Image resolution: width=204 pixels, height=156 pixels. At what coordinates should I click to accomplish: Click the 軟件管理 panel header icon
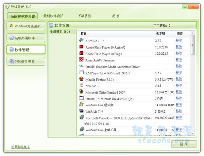point(51,25)
